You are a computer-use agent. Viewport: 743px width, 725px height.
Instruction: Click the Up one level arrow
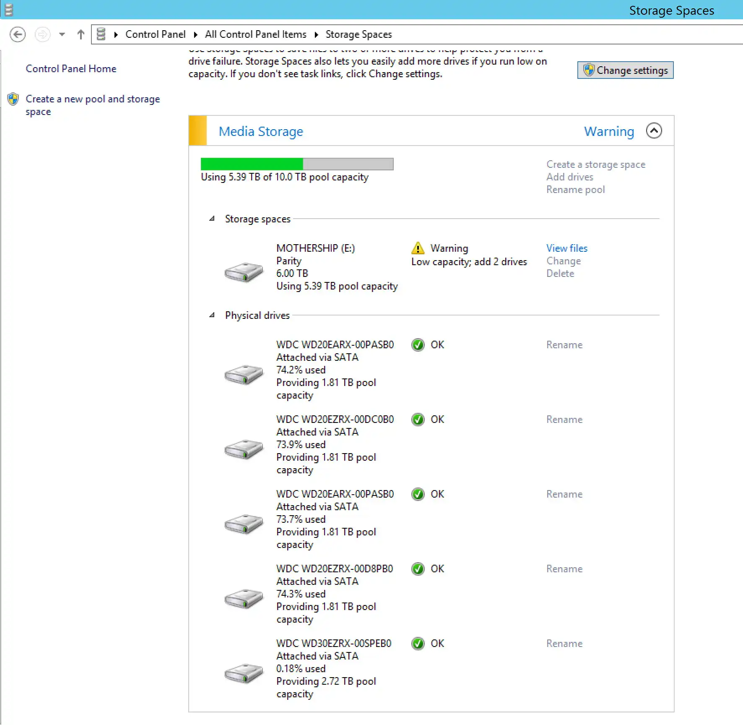click(81, 34)
